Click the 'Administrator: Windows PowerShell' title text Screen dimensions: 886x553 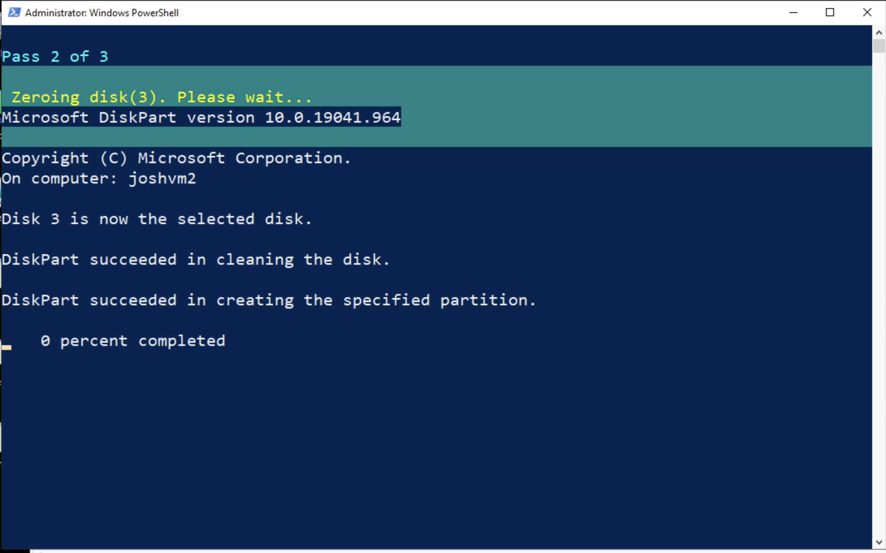tap(102, 13)
